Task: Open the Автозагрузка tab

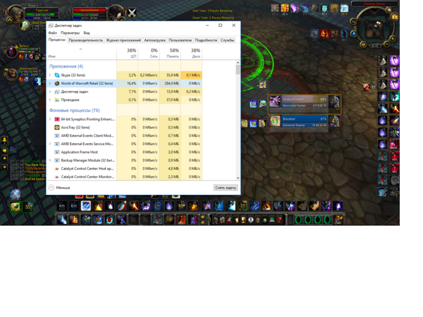Action: [154, 40]
